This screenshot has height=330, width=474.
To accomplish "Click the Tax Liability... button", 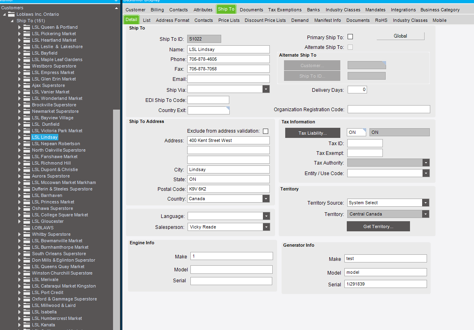I will tap(313, 133).
